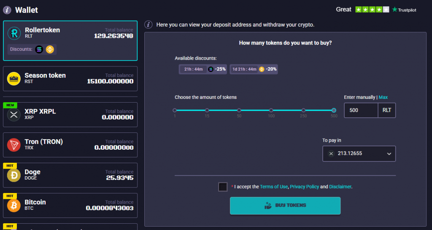Viewport: 432px width, 230px height.
Task: Select the 1d 21h:44m -20% discount badge
Action: click(254, 69)
